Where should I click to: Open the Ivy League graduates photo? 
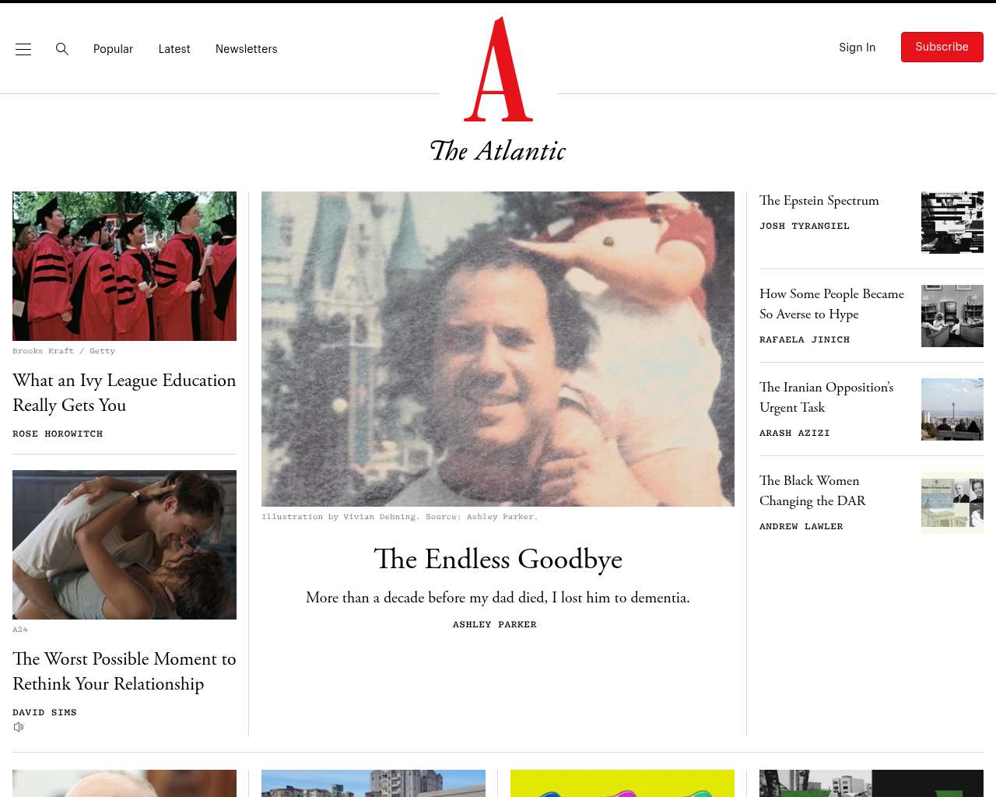pyautogui.click(x=124, y=266)
